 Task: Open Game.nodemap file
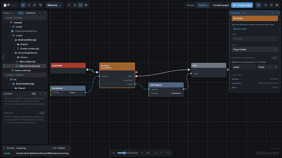tap(22, 70)
